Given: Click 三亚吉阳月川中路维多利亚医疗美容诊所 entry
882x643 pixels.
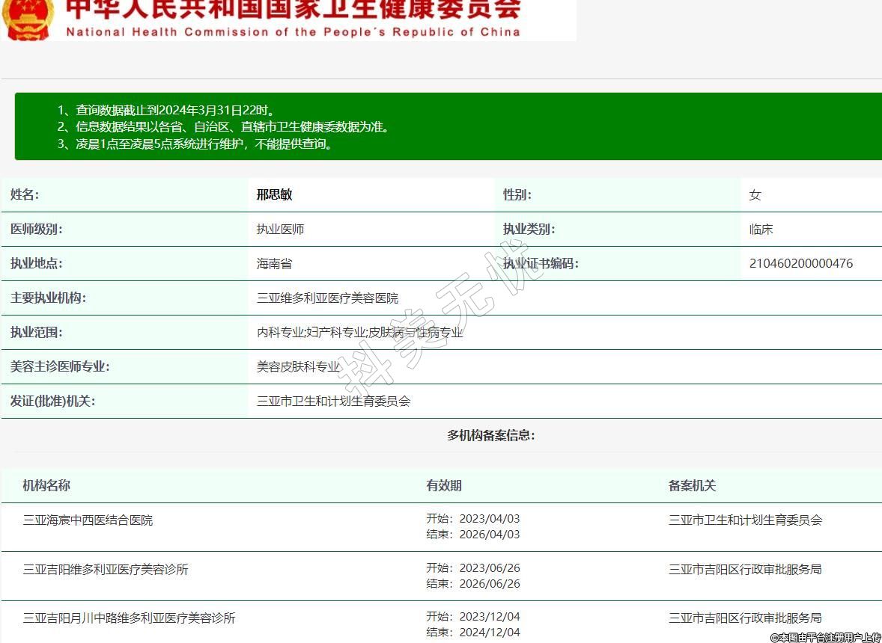Looking at the screenshot, I should click(129, 618).
